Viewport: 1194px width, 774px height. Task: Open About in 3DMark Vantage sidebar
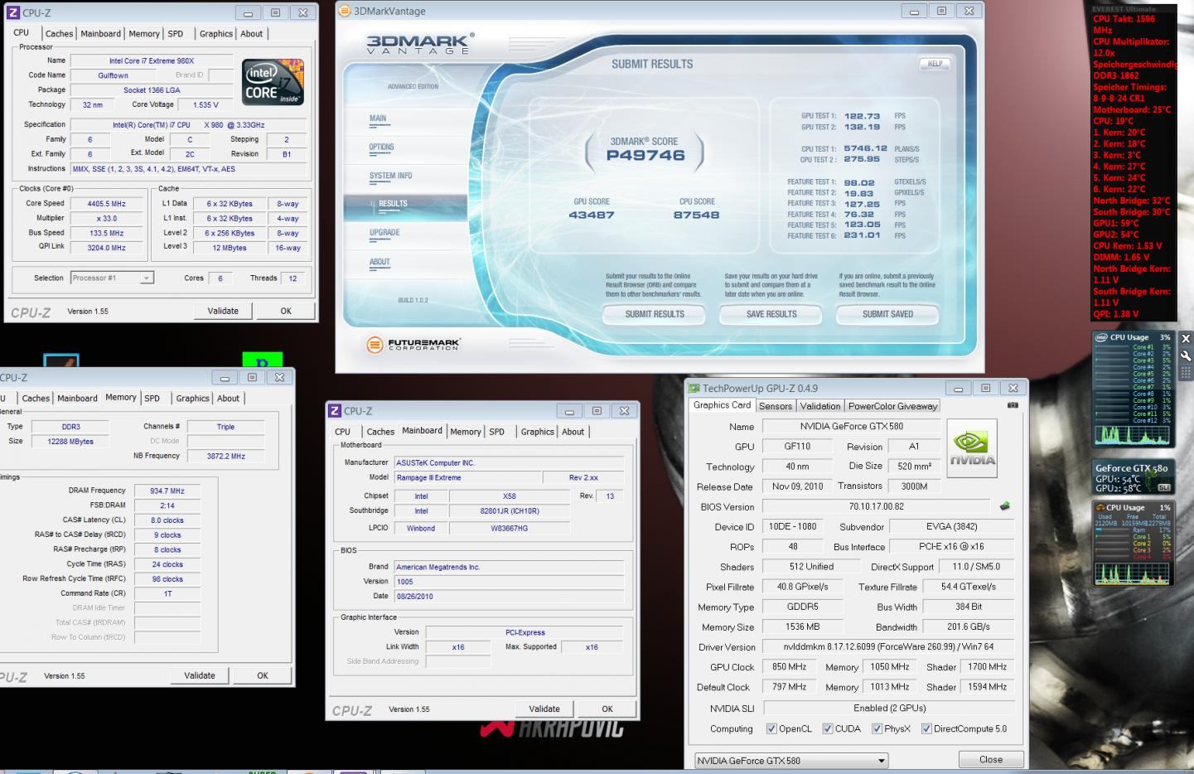click(379, 262)
